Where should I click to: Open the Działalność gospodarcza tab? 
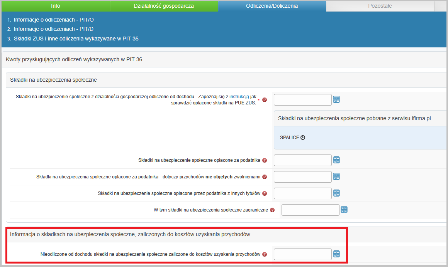pos(164,6)
